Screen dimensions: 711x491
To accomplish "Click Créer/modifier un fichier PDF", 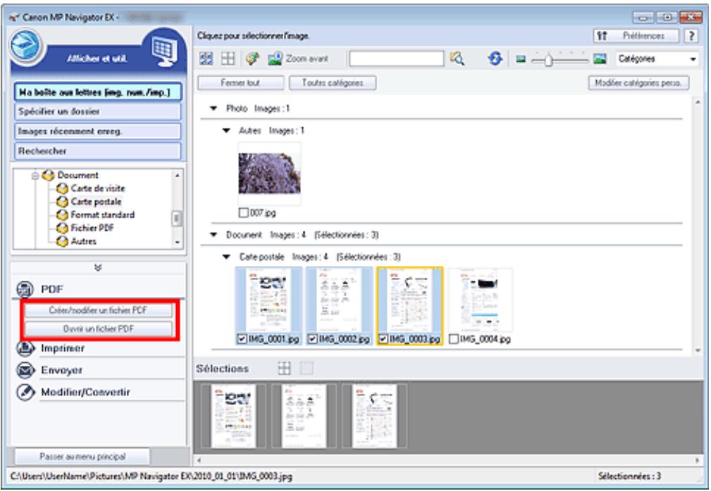I will (x=98, y=310).
